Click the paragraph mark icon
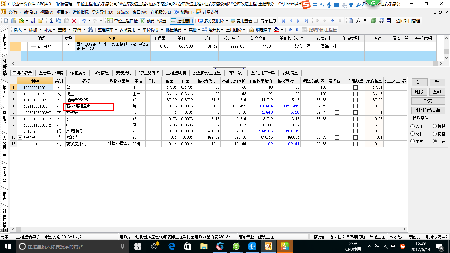The height and width of the screenshot is (253, 450). [x=366, y=21]
